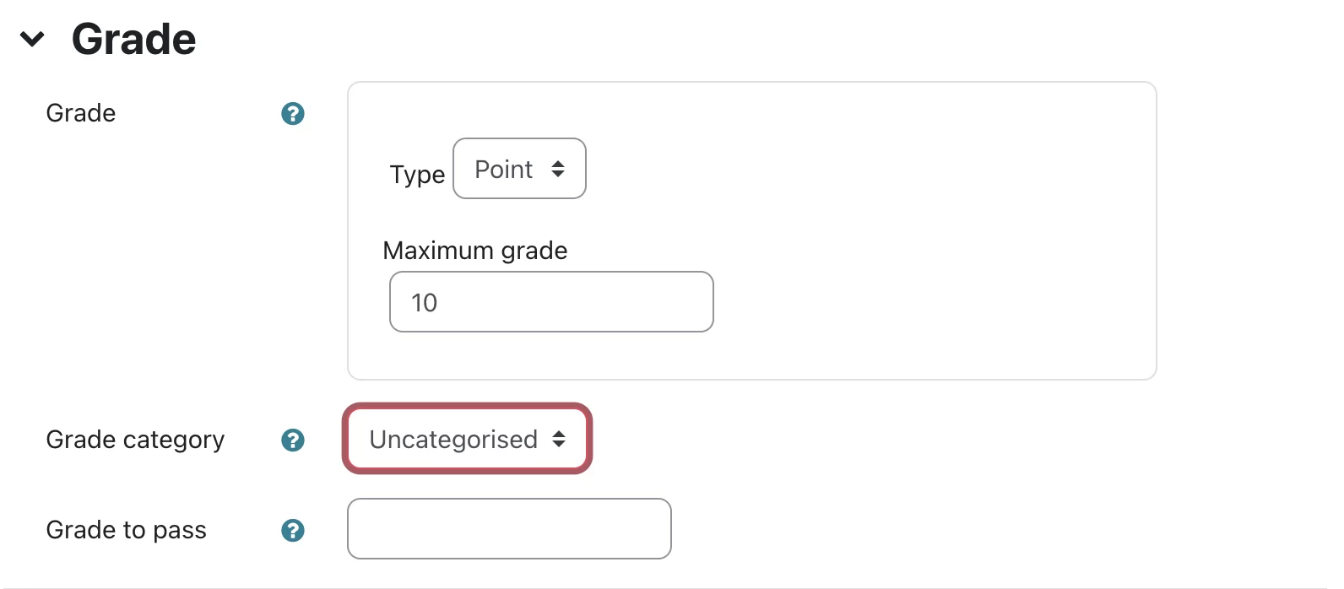Collapse the Grade section chevron
This screenshot has width=1344, height=589.
click(x=32, y=39)
